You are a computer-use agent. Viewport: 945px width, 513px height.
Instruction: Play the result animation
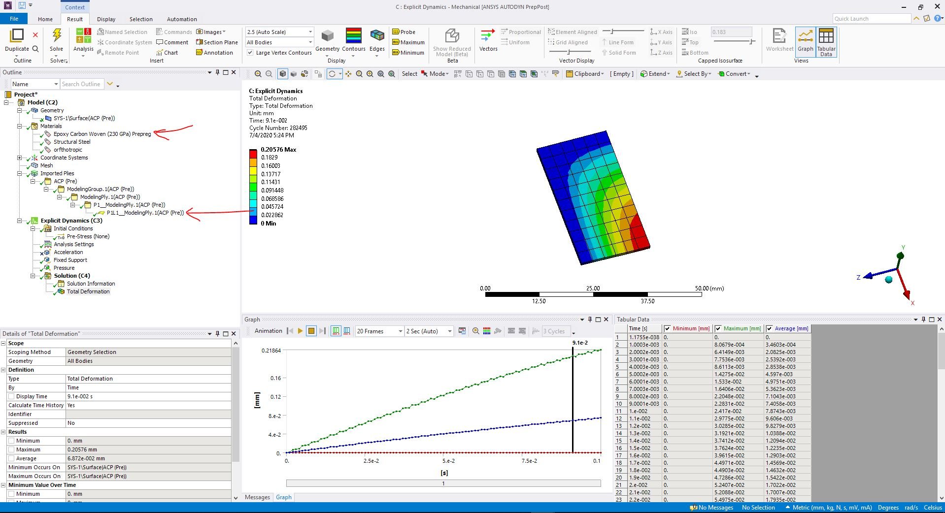coord(300,331)
